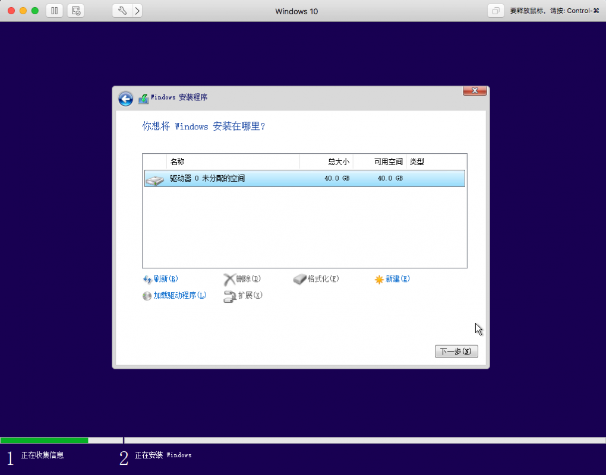The height and width of the screenshot is (475, 606).
Task: Click the hard drive icon in drive row
Action: pos(155,180)
